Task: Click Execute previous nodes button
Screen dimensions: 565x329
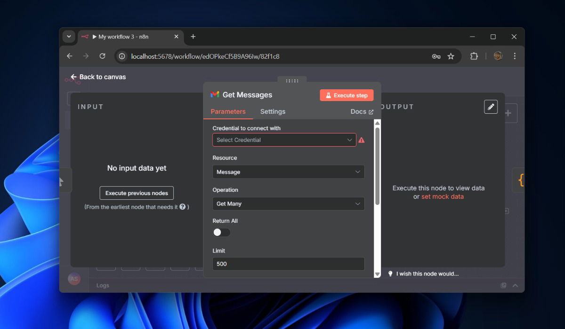Action: pyautogui.click(x=137, y=193)
